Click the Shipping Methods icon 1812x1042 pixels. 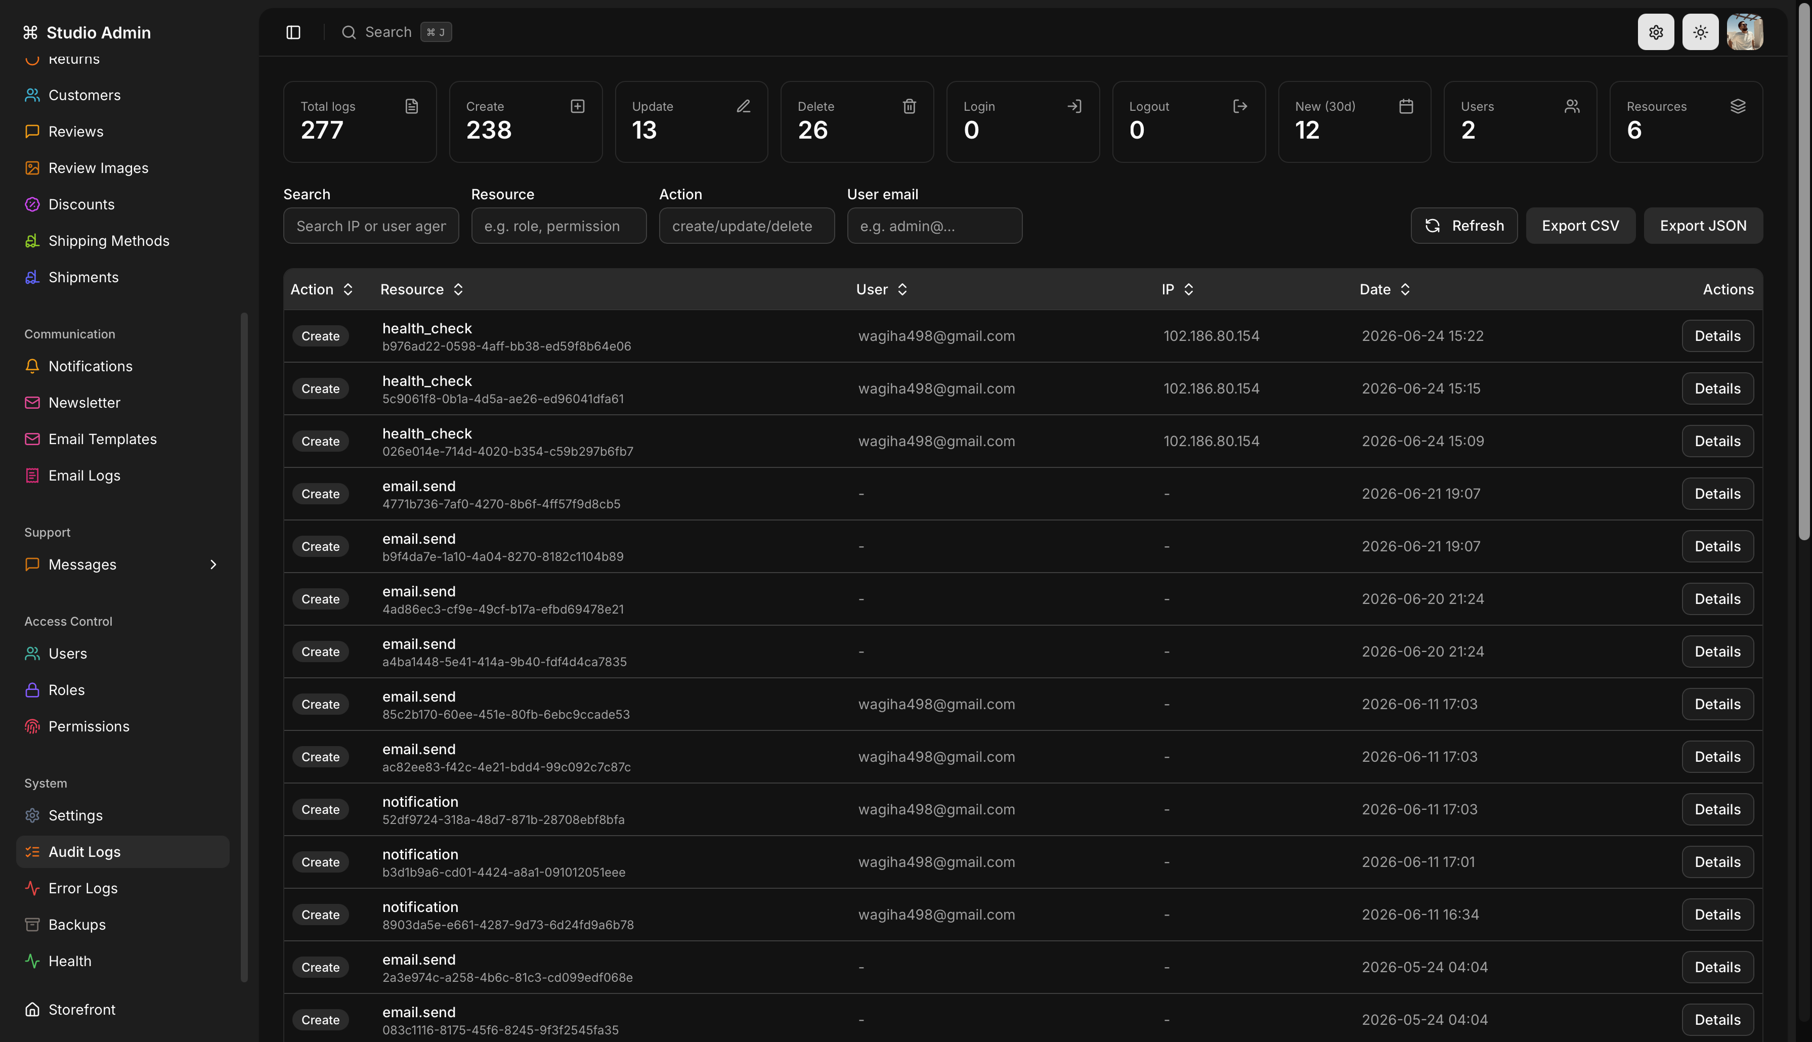coord(32,241)
